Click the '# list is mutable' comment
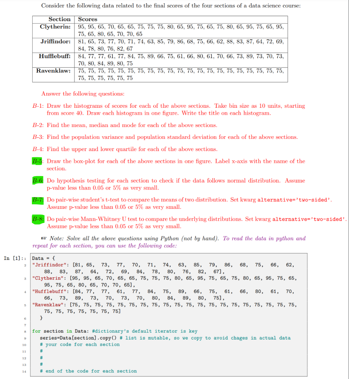The image size is (349, 379). 205,338
